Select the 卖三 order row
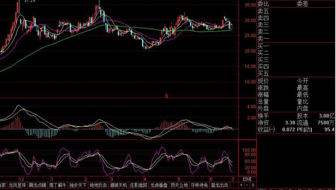This screenshot has height=190, width=336. pos(296,25)
